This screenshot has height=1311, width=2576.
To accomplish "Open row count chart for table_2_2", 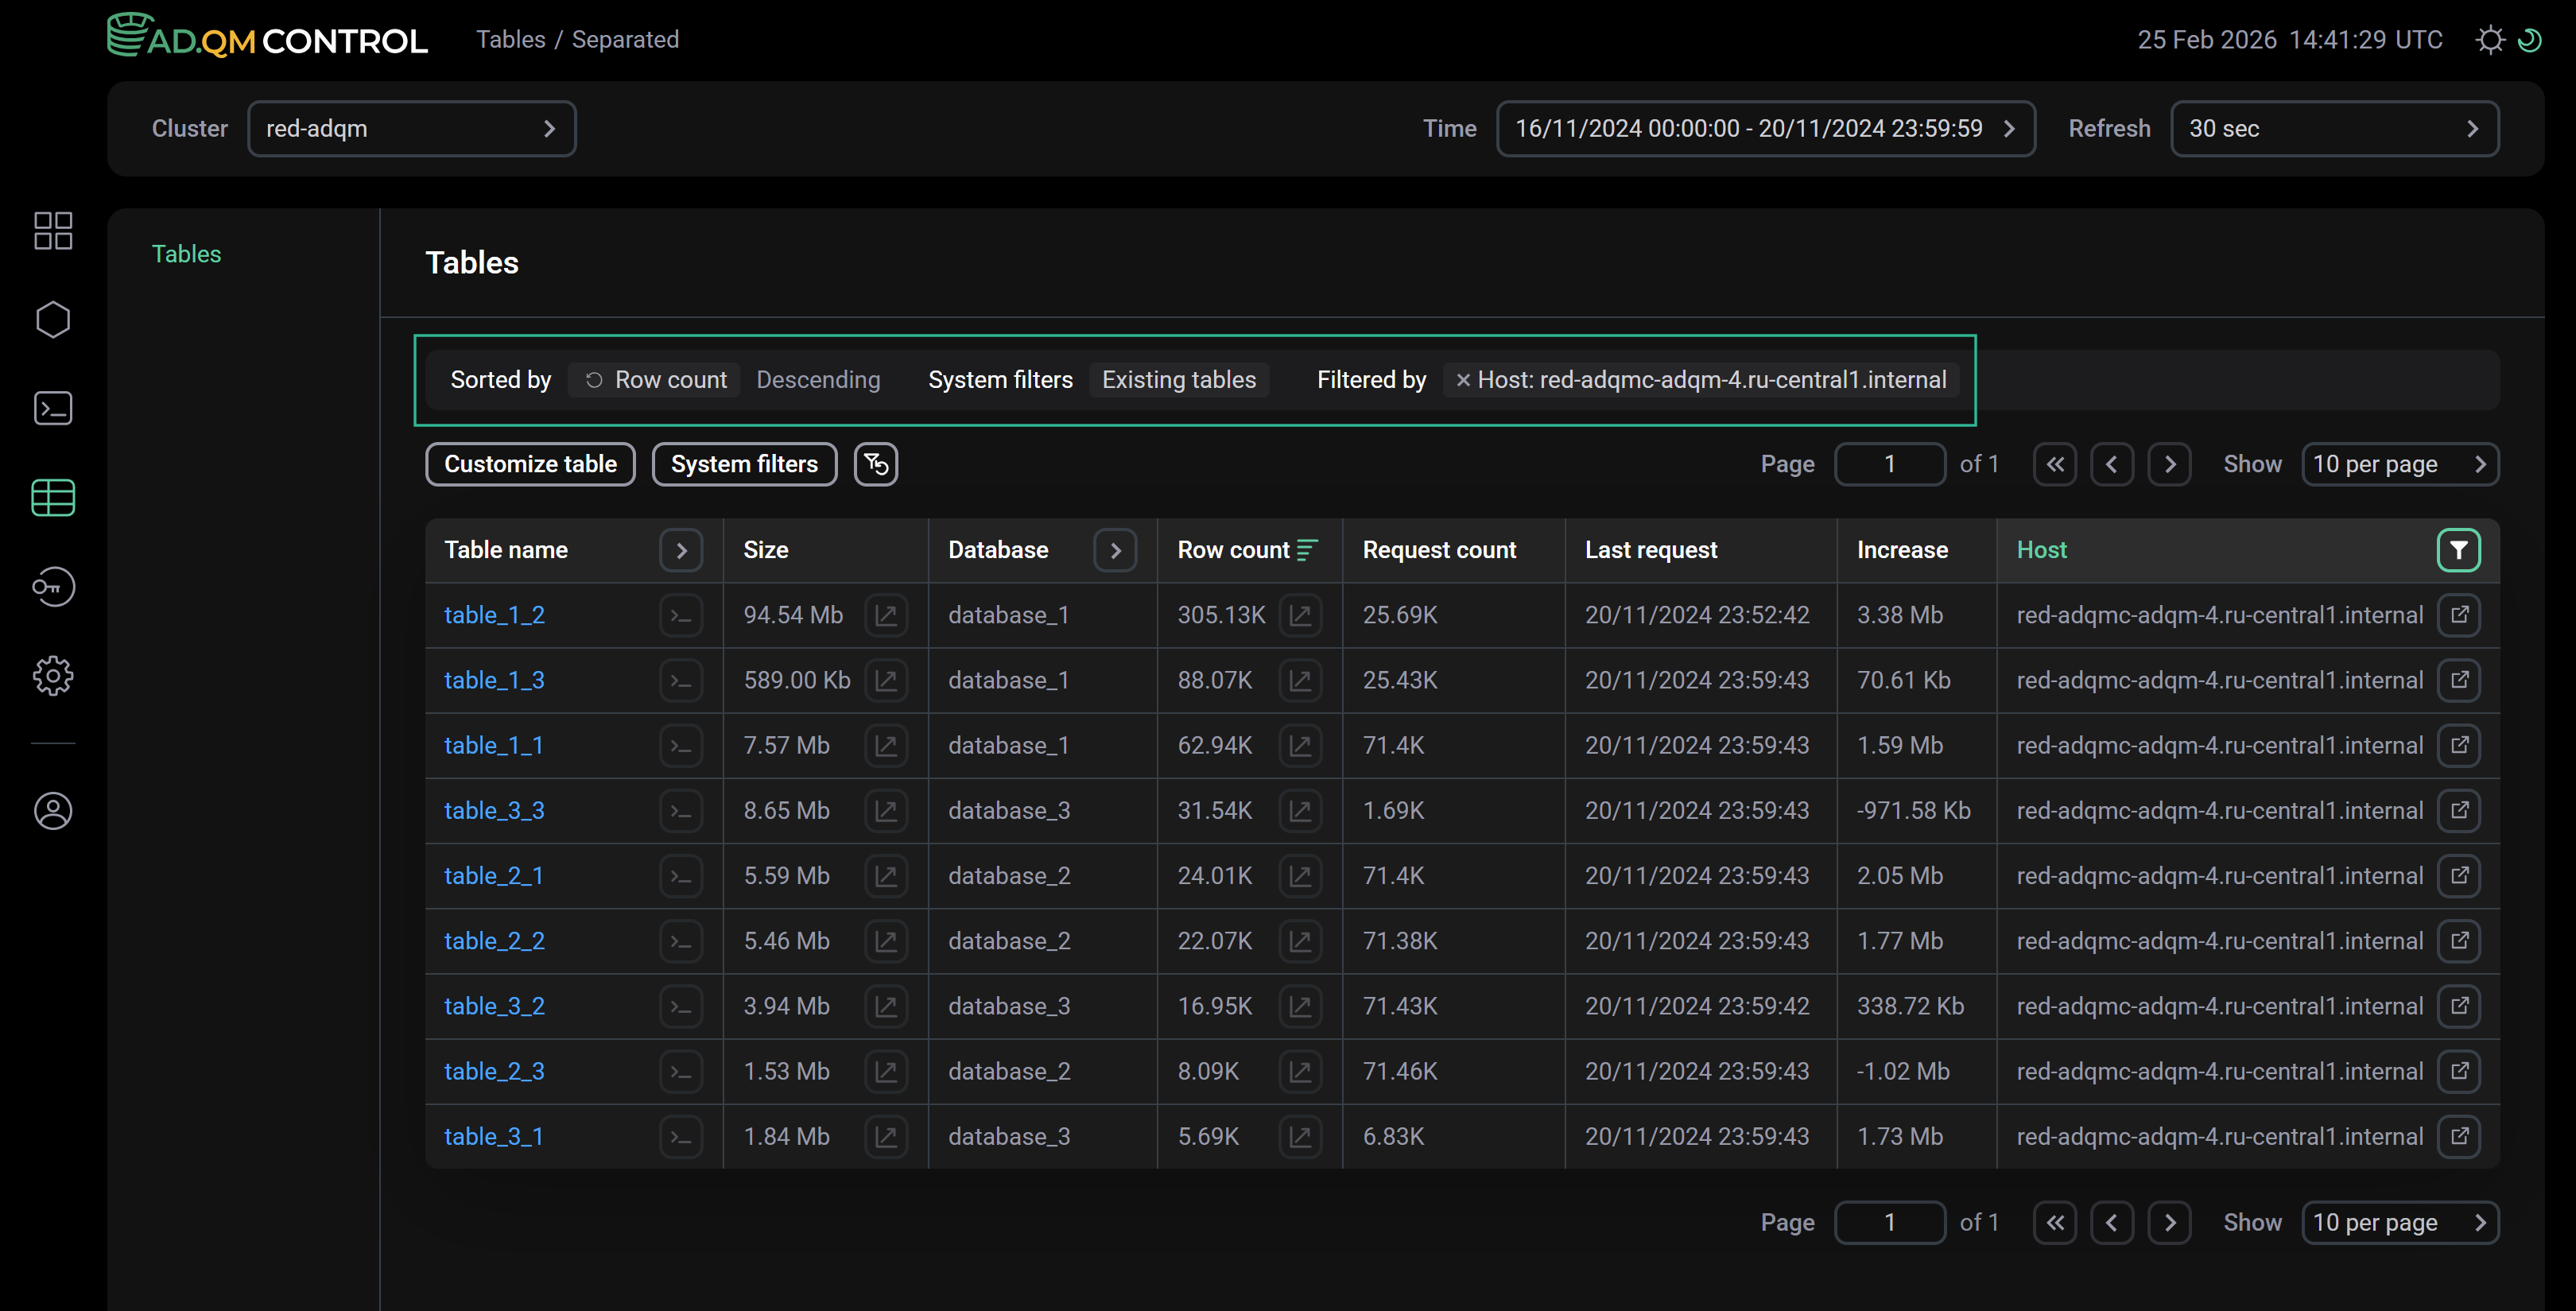I will click(1300, 941).
